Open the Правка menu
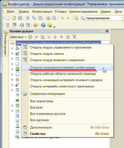124x148 pixels. coord(24,12)
